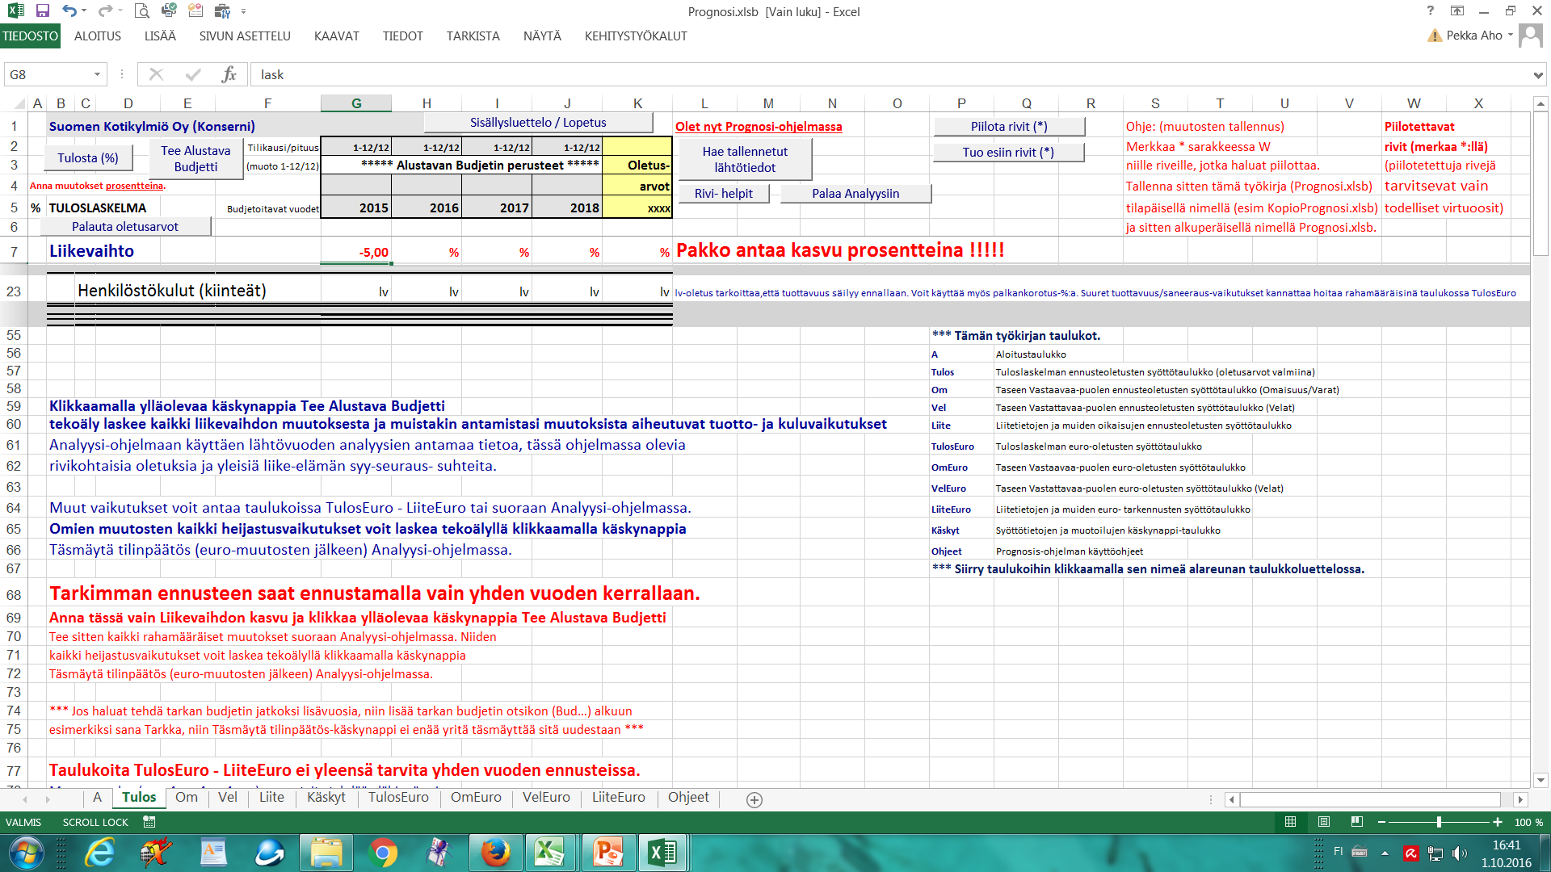The width and height of the screenshot is (1551, 872).
Task: Click the form controls icon in quick toolbar
Action: click(195, 11)
